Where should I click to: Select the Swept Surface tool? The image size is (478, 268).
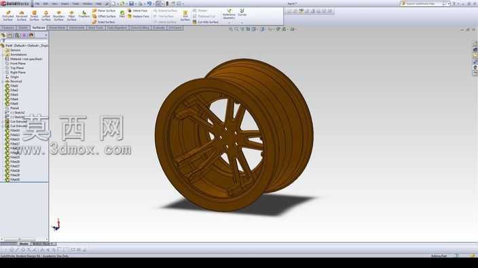coord(34,16)
